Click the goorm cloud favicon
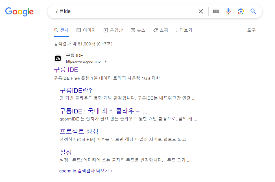This screenshot has height=182, width=275. [x=58, y=58]
